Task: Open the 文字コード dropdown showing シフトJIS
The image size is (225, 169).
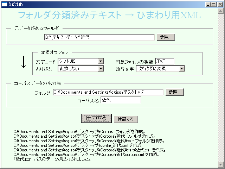Action: click(x=101, y=61)
